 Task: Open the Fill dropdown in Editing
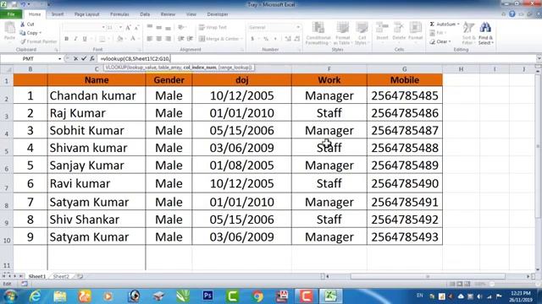(438, 33)
